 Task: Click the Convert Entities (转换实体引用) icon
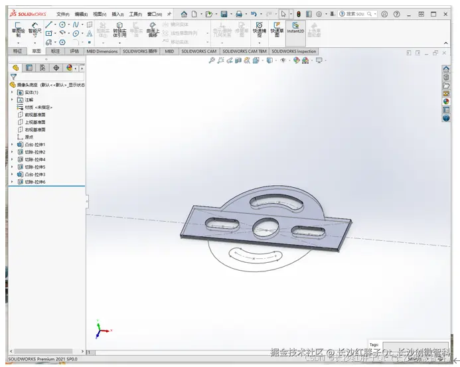[x=119, y=29]
